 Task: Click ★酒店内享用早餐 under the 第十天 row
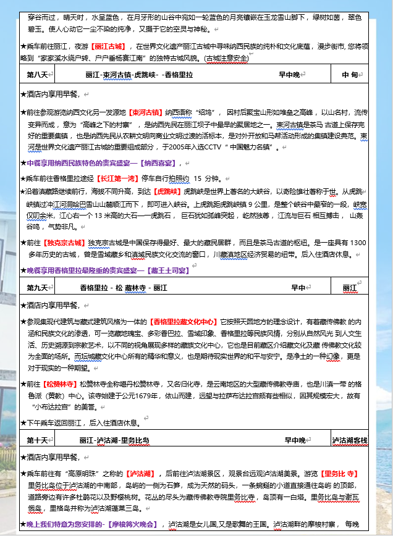(x=50, y=457)
